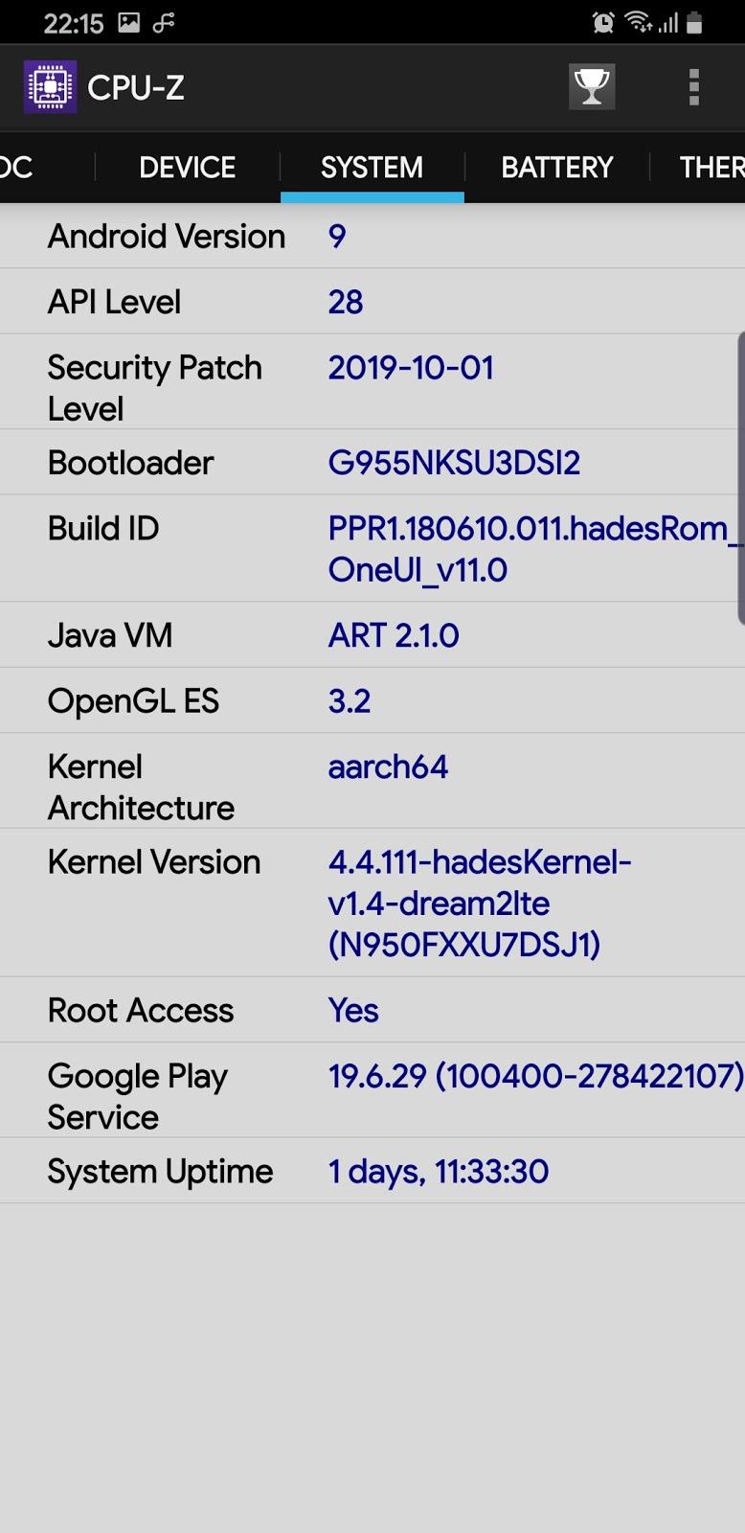Tap the Google Play Service label
Screen dimensions: 745x1533
(137, 1097)
